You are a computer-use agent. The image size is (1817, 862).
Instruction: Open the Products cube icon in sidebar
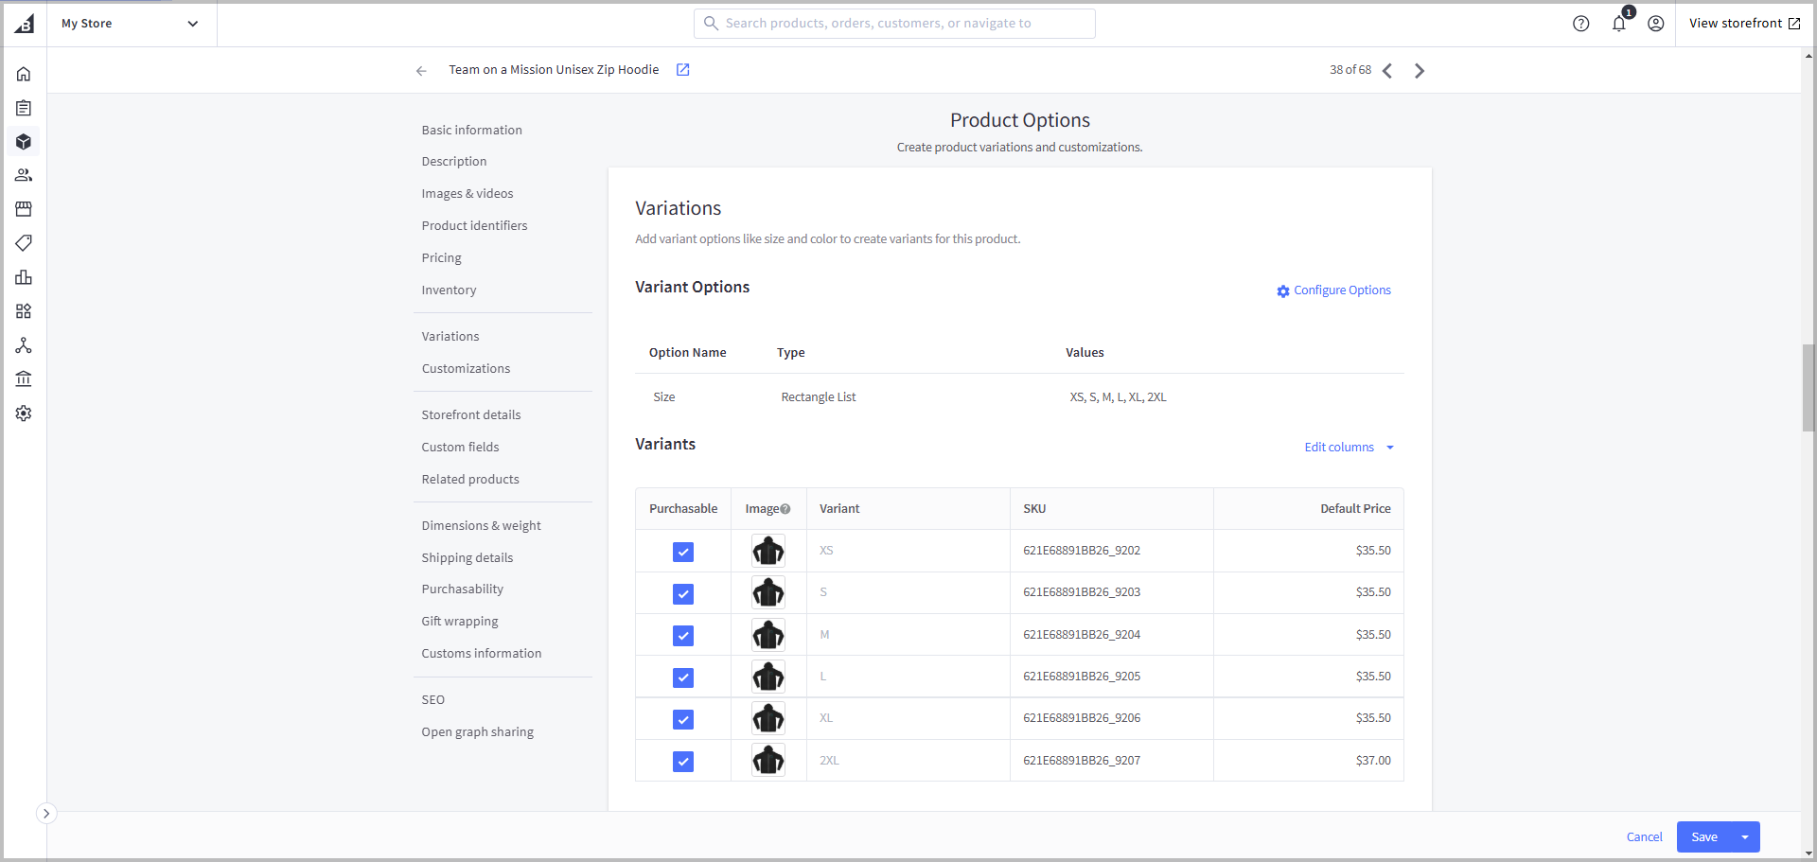point(24,142)
